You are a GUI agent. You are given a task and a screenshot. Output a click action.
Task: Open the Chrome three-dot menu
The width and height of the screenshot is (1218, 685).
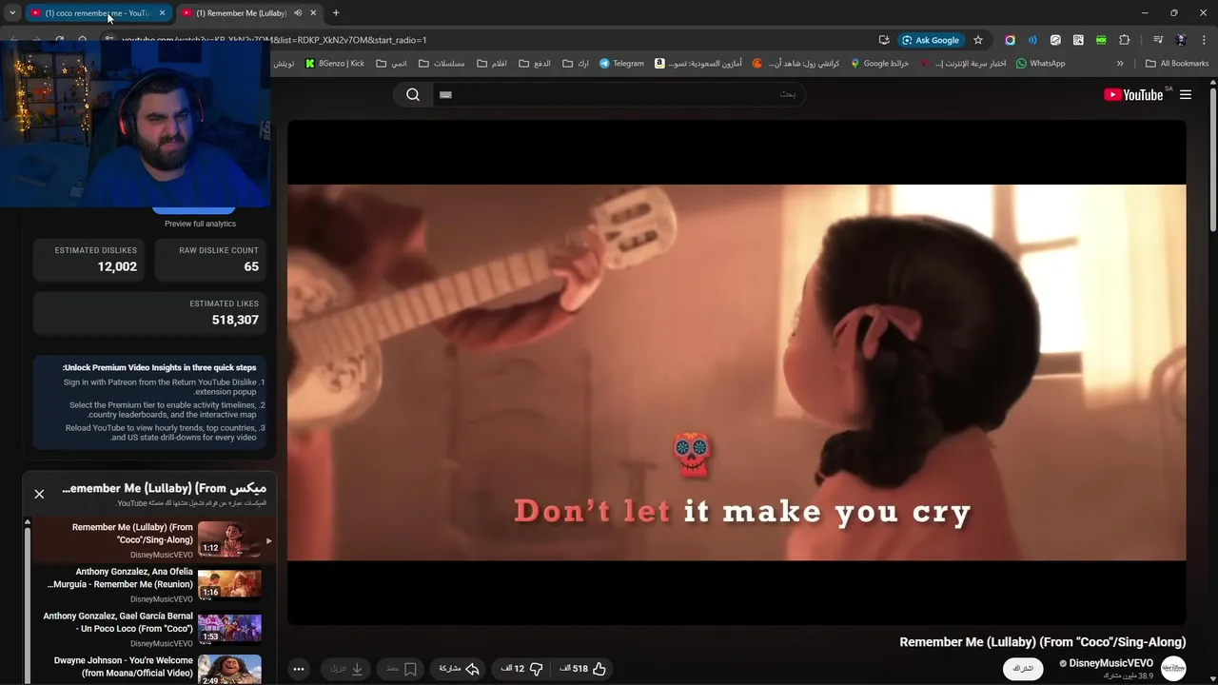coord(1204,40)
